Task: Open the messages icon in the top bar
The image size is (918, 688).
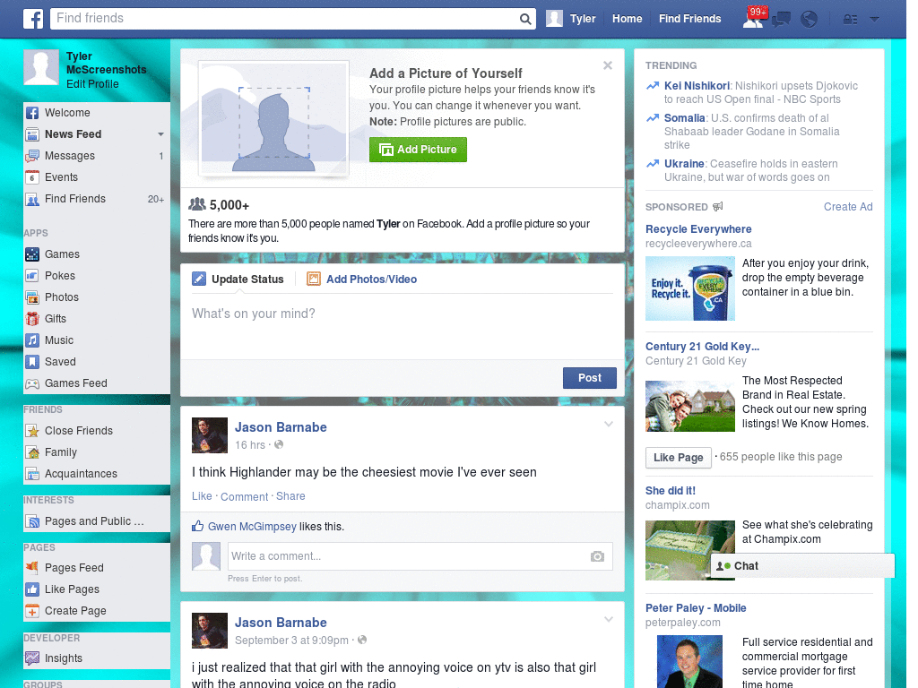Action: click(780, 18)
